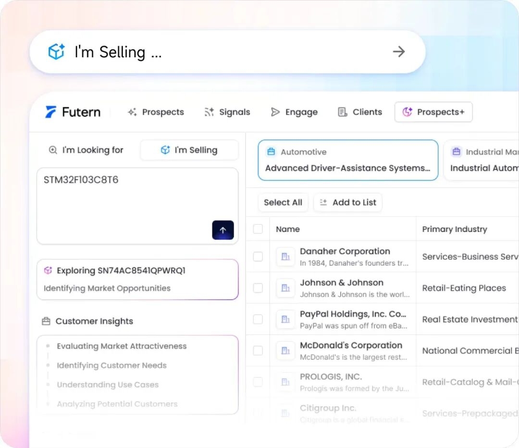
Task: Submit query with dark up-arrow button
Action: pos(222,230)
